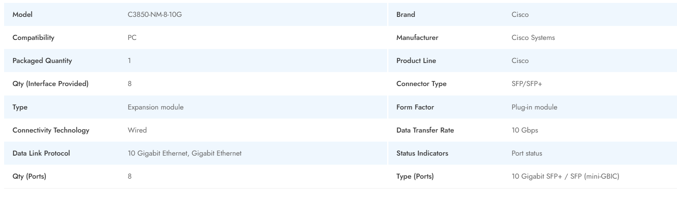Select the Status Indicators label

point(422,153)
